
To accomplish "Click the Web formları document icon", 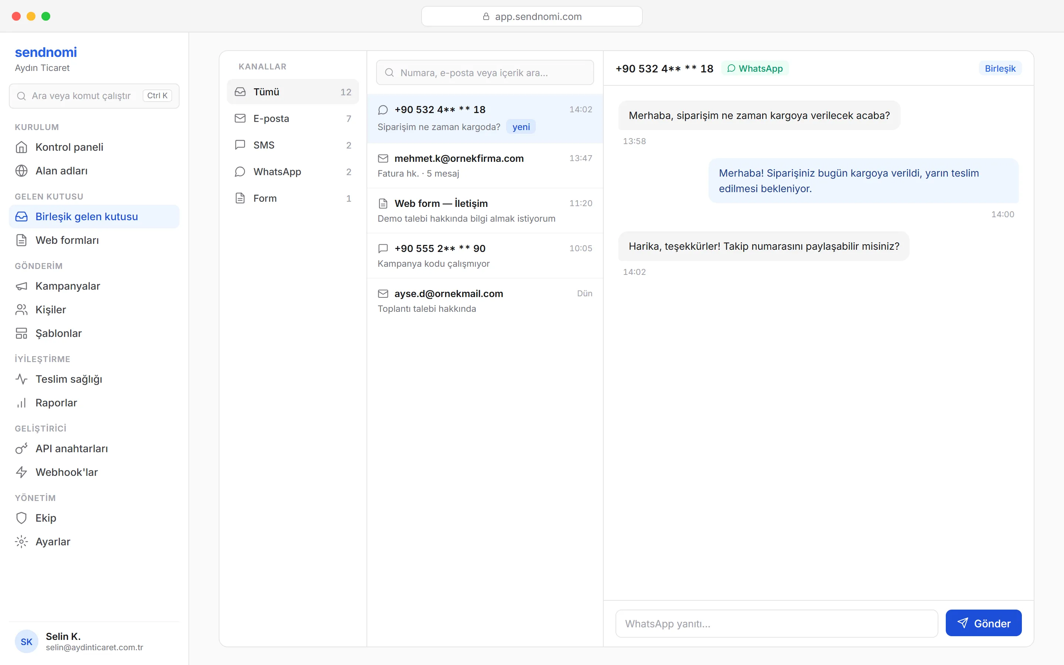I will (x=21, y=241).
